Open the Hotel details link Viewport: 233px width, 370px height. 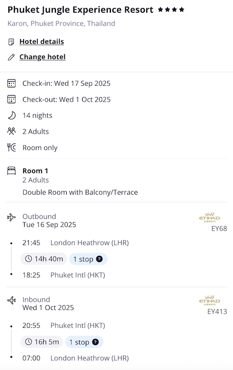point(42,42)
